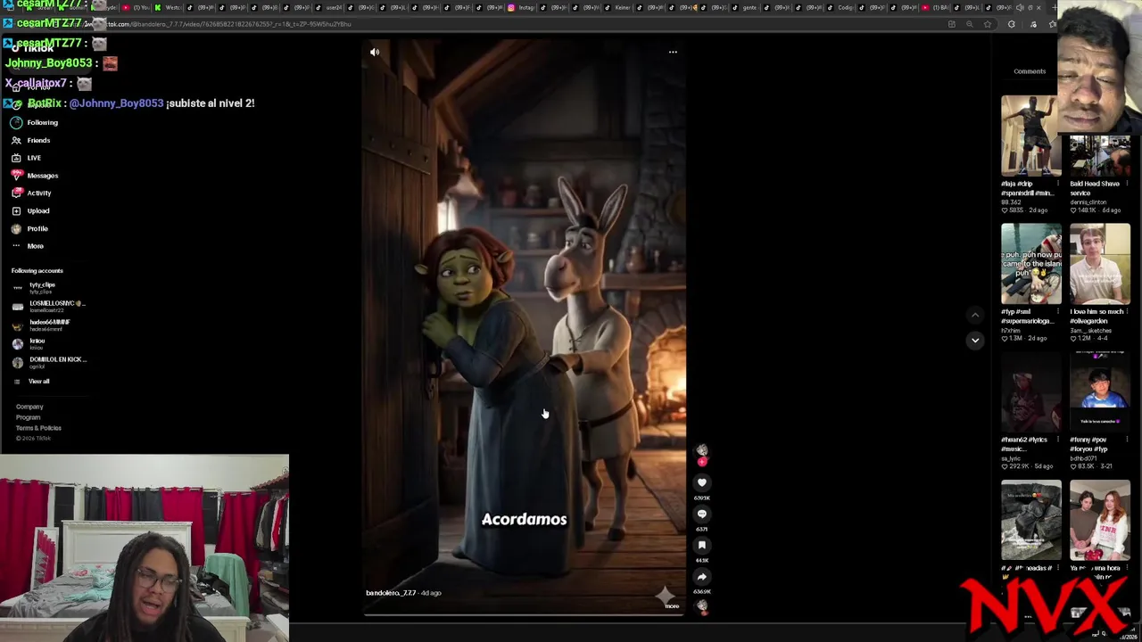Expand the Company footer section
Viewport: 1142px width, 642px height.
pos(29,407)
